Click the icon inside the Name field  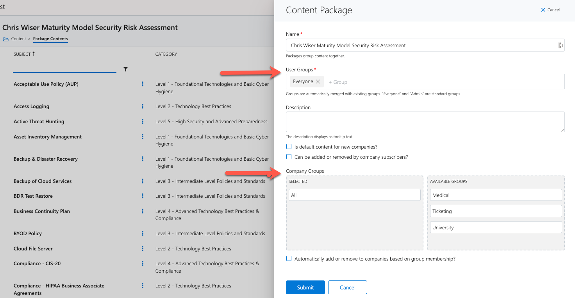click(x=561, y=45)
